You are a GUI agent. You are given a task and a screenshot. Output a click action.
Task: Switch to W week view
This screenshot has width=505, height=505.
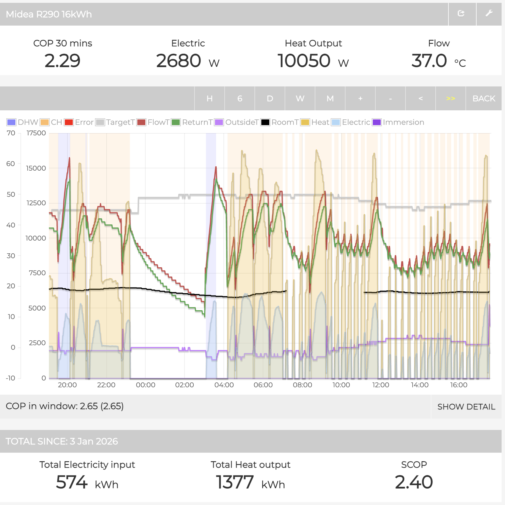[x=300, y=98]
